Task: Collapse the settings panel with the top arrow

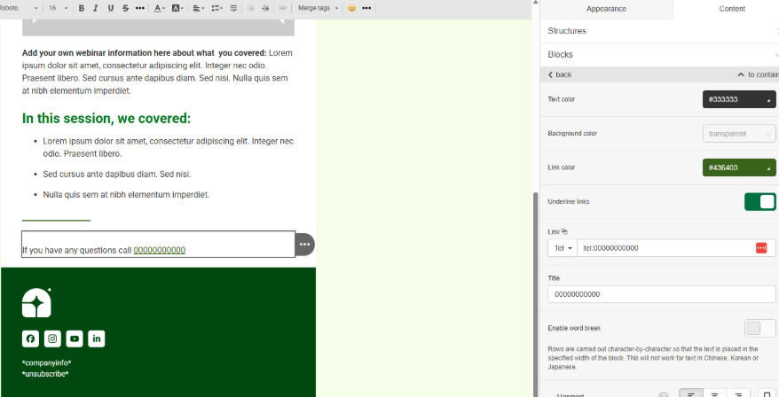Action: click(x=536, y=3)
